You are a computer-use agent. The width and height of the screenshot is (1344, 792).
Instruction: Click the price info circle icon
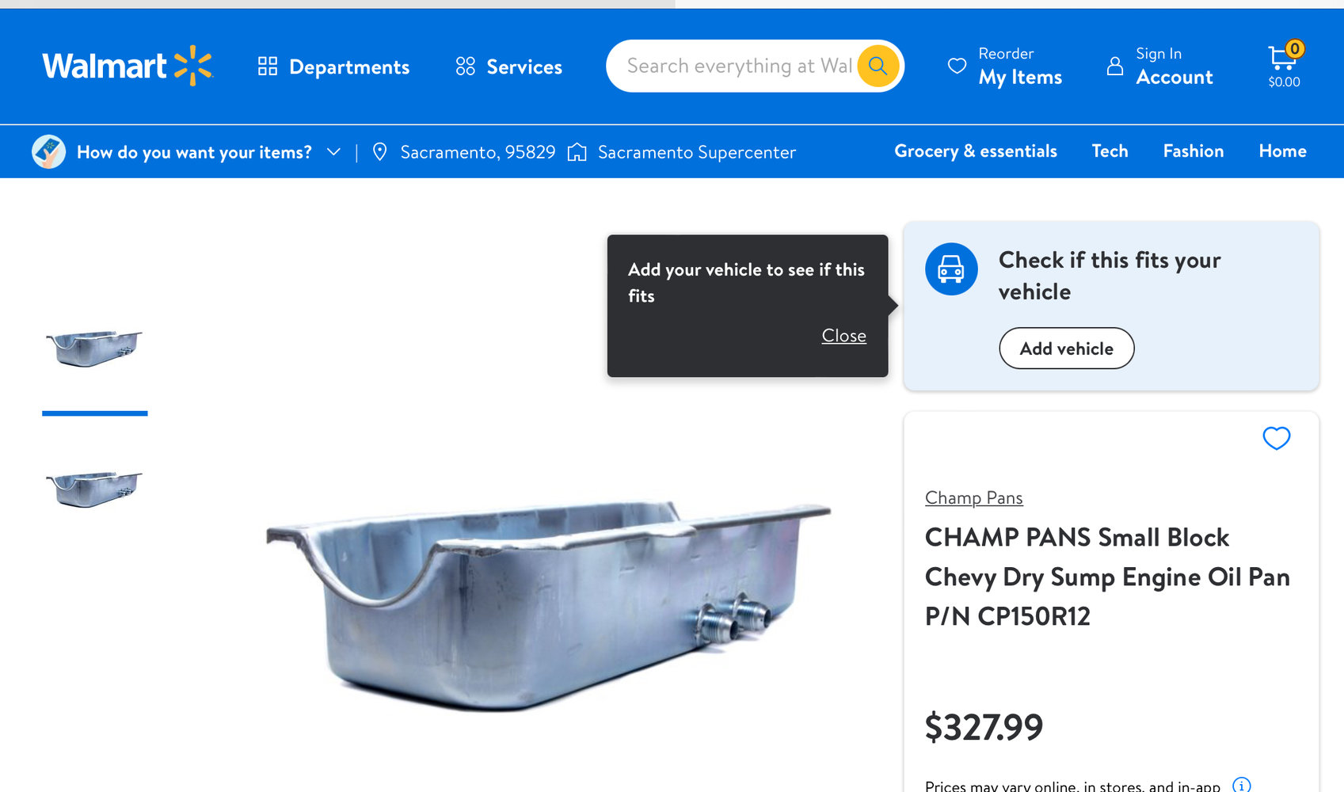(1242, 785)
